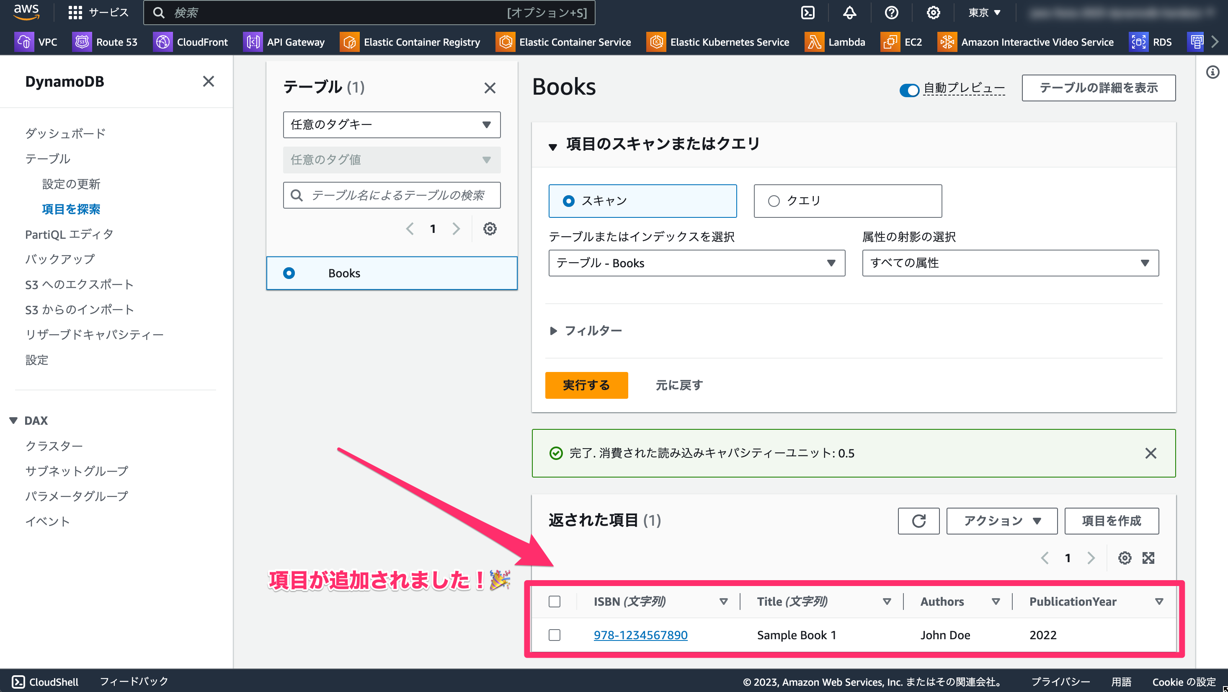This screenshot has height=692, width=1228.
Task: Open the Elastic Kubernetes Service shortcut
Action: (x=718, y=42)
